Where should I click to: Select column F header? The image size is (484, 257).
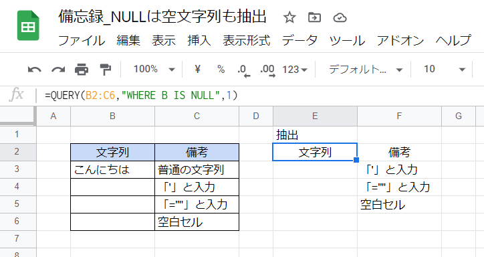click(x=399, y=116)
